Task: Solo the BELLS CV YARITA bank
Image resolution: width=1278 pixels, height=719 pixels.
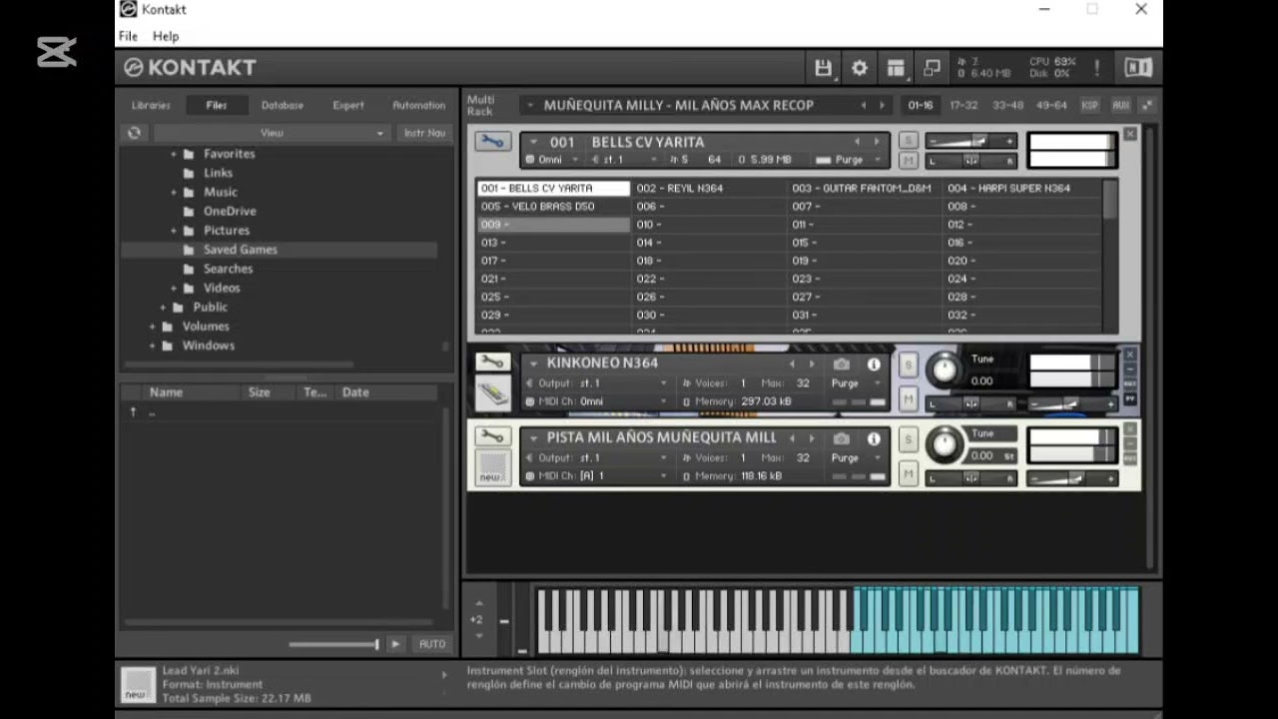Action: pos(908,141)
